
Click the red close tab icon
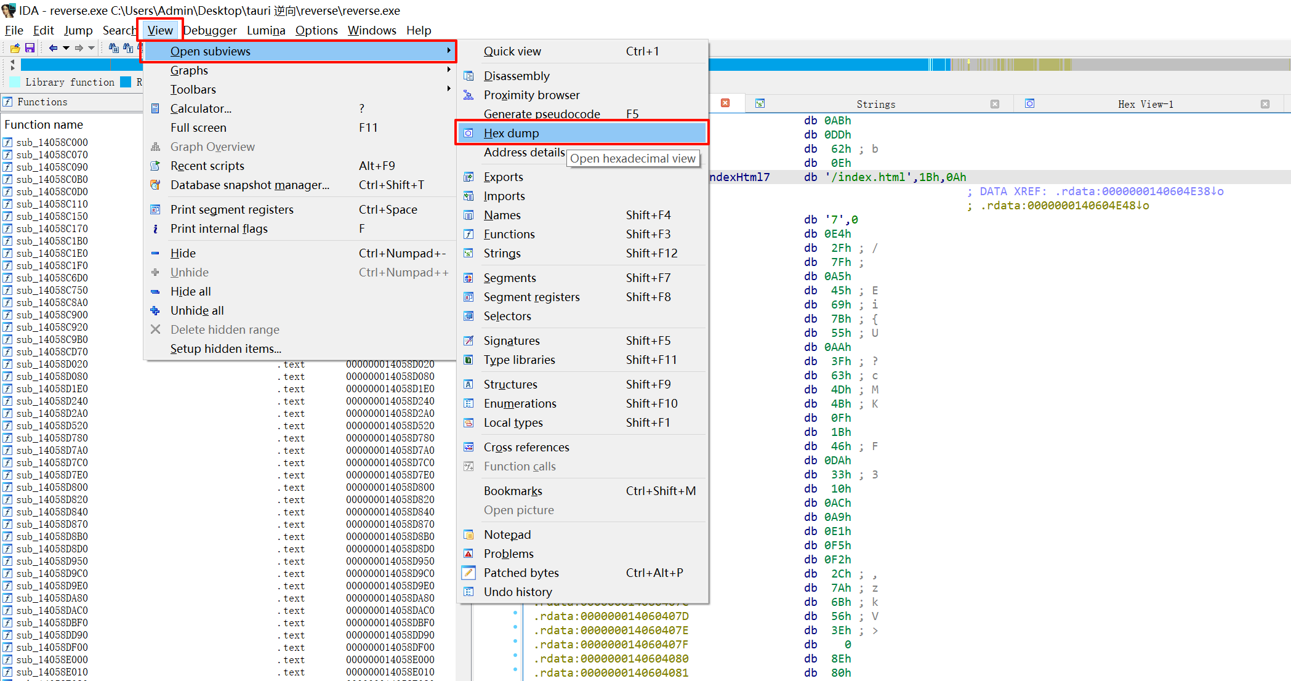(x=725, y=103)
